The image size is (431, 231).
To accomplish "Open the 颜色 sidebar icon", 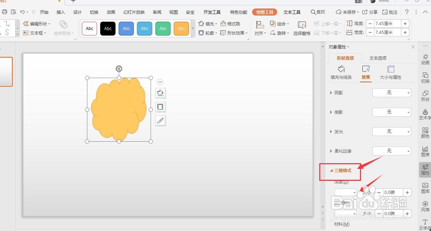I will pyautogui.click(x=425, y=132).
